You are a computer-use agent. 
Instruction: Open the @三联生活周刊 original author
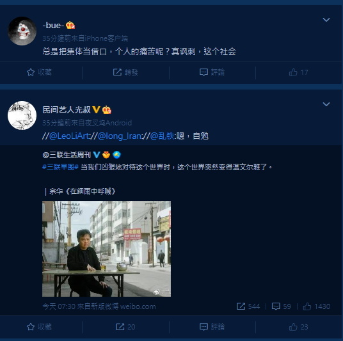67,155
